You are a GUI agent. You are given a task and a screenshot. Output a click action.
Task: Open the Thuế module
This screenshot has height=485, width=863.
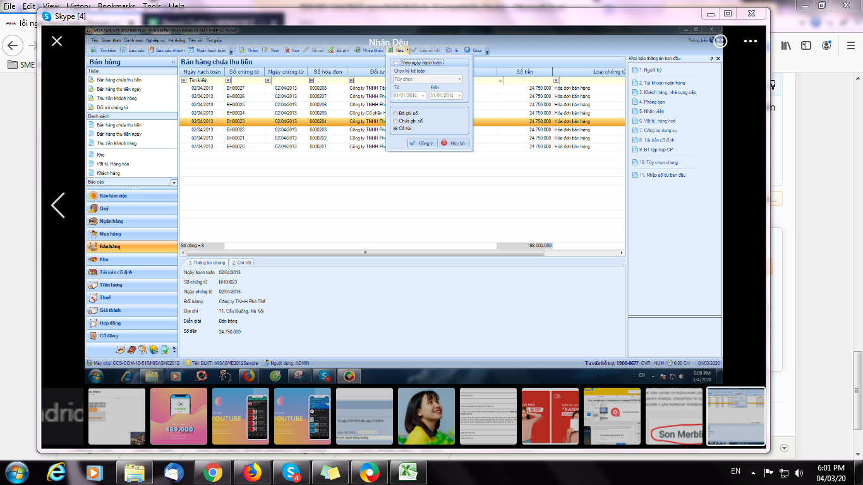(x=132, y=297)
